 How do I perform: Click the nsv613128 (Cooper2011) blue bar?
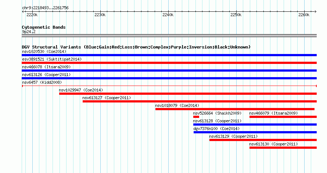coord(255,125)
